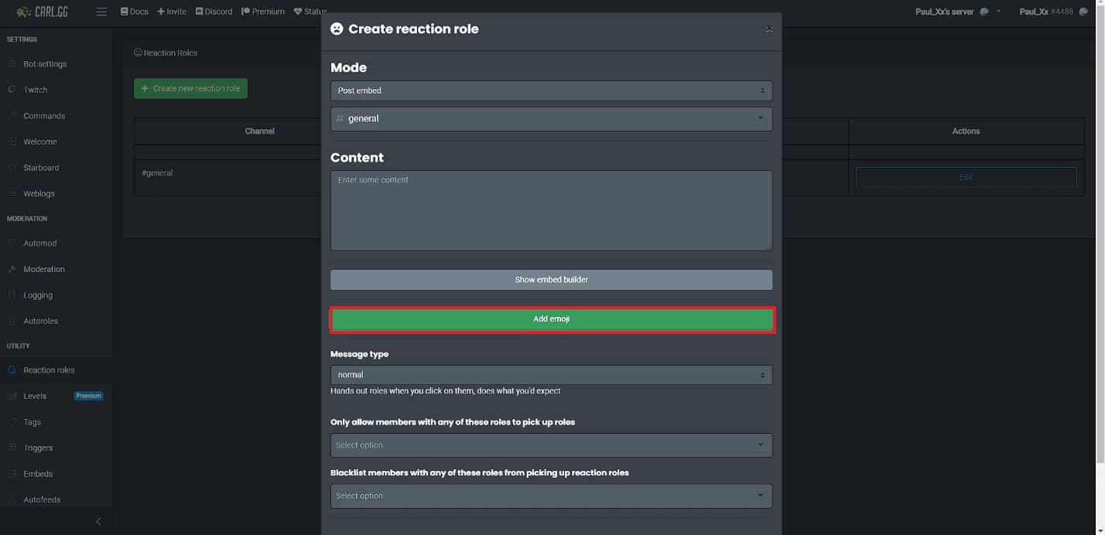Click inside the Enter some content textbox
The height and width of the screenshot is (535, 1105).
coord(551,210)
